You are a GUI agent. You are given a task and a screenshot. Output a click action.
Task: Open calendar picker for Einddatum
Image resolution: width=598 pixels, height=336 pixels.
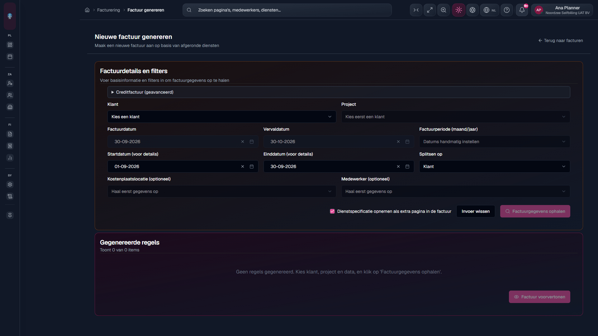point(407,166)
